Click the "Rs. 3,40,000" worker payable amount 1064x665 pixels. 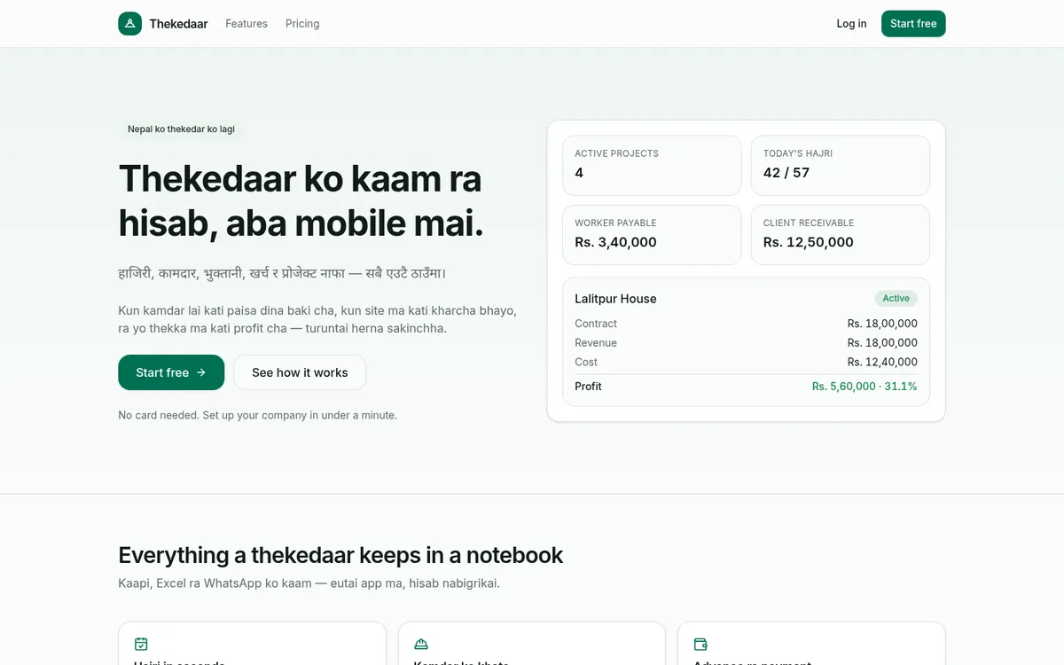click(615, 242)
